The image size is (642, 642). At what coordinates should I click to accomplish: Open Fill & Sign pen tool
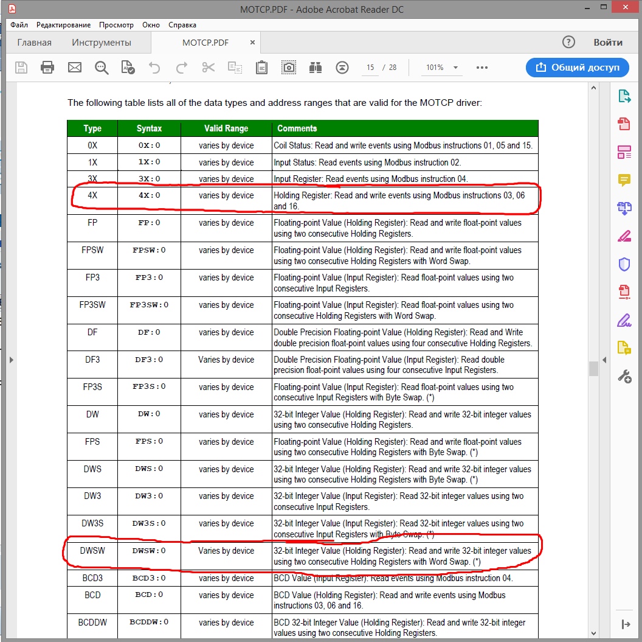tap(624, 319)
